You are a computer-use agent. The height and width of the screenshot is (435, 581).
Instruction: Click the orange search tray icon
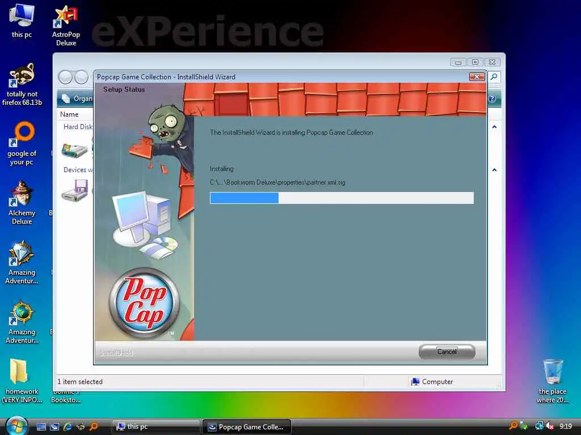coord(513,426)
